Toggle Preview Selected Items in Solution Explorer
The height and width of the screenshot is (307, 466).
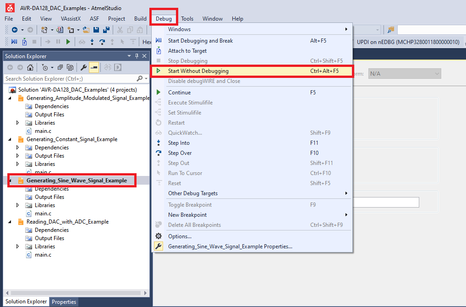coord(94,67)
